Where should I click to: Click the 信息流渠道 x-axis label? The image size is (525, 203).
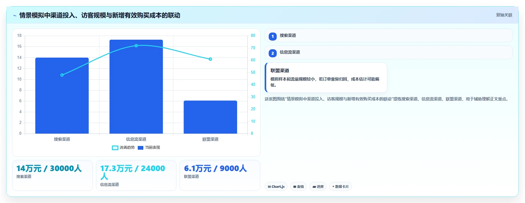coord(136,139)
